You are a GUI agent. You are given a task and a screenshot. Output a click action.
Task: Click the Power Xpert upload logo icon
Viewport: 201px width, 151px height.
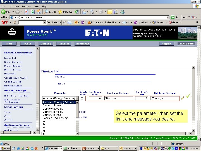tap(12, 33)
